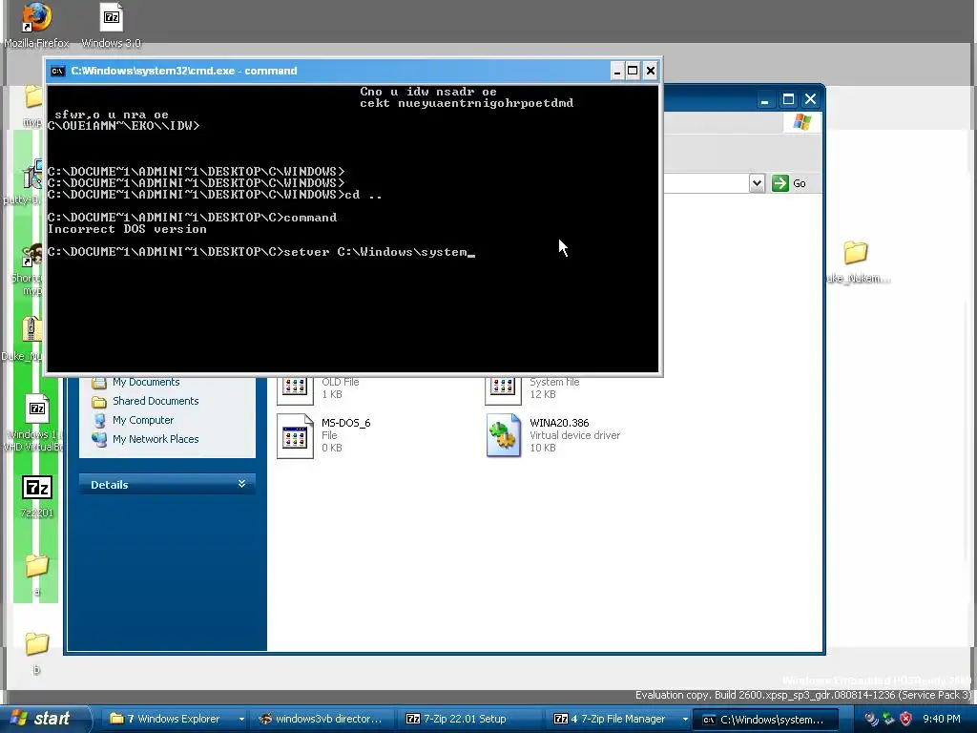Screen dimensions: 977x733
Task: Click the MS-DOS_6 file name text
Action: 345,423
